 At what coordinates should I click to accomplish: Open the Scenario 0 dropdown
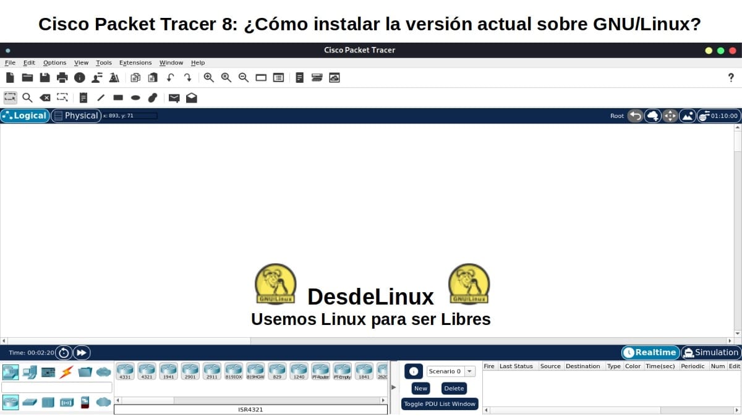pyautogui.click(x=451, y=371)
